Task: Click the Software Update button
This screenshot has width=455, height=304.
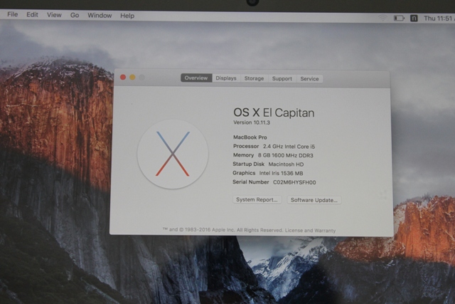Action: click(x=314, y=200)
